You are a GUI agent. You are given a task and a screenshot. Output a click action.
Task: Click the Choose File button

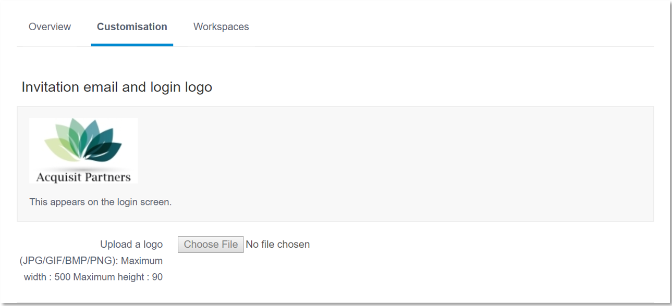(211, 245)
